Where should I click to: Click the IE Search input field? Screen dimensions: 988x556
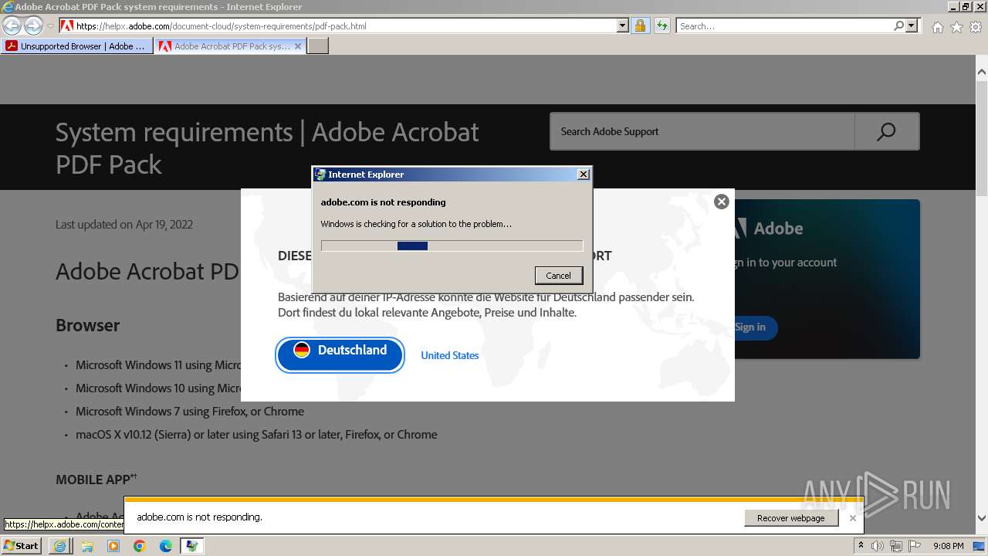tap(784, 26)
